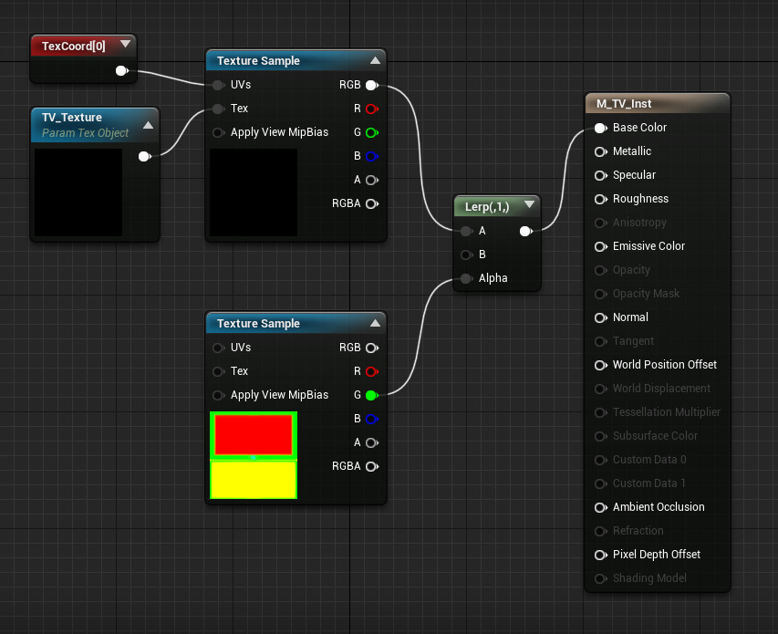Select the TV_Texture node by its title
The width and height of the screenshot is (778, 634).
[72, 118]
